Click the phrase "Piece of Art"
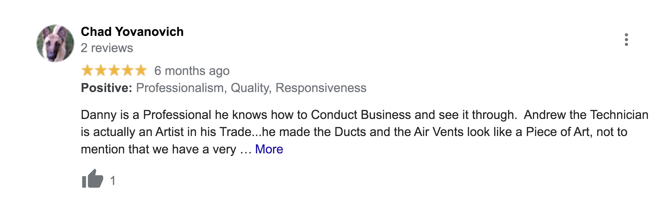Image resolution: width=666 pixels, height=213 pixels. pos(558,132)
